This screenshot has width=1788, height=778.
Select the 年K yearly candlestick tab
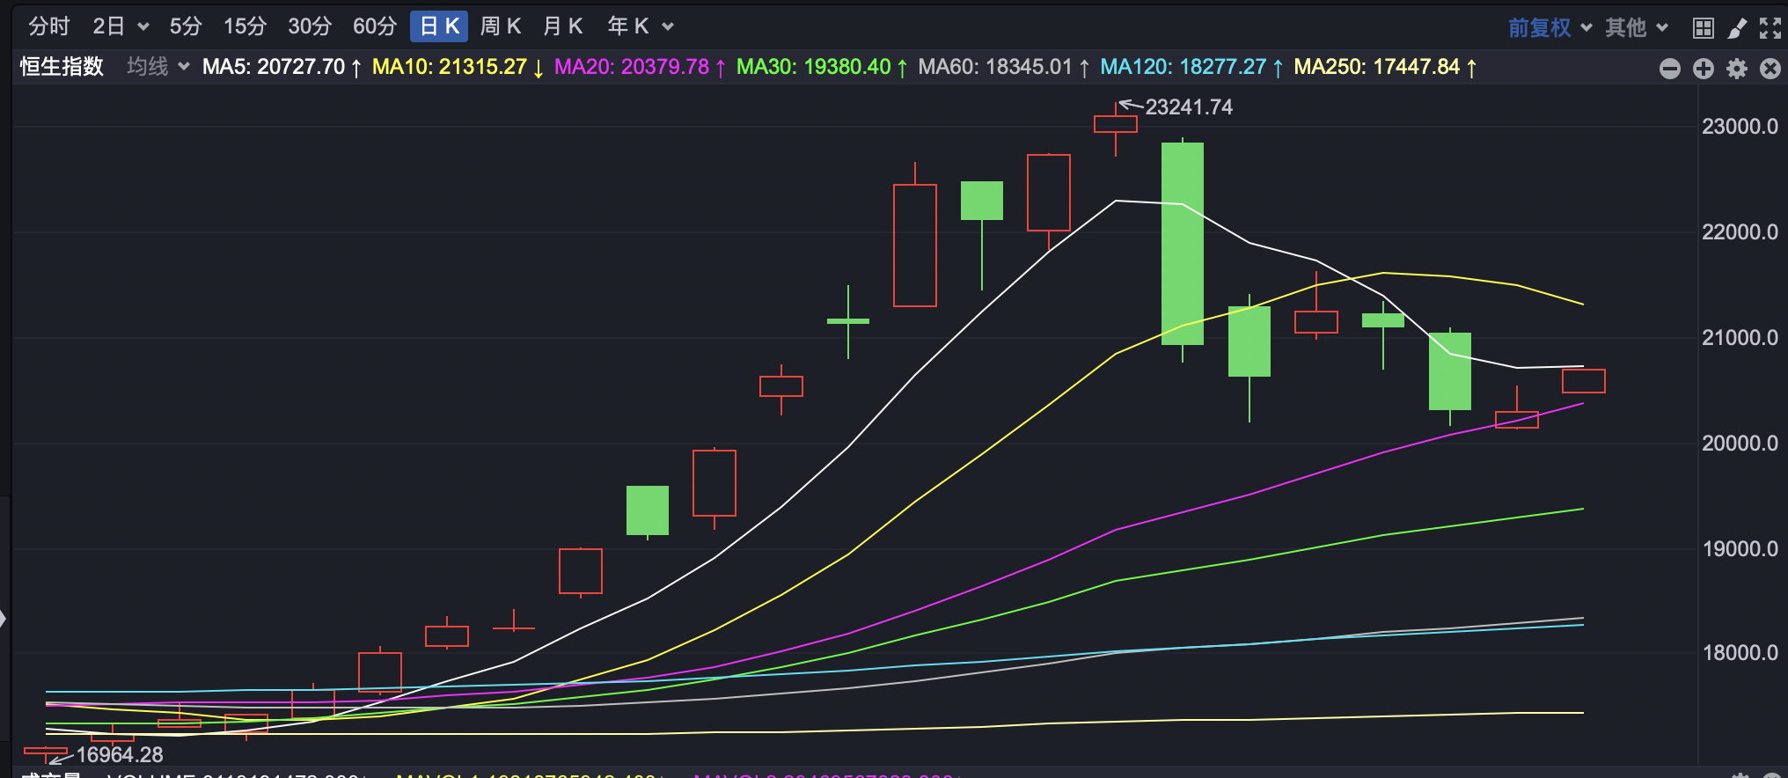click(x=628, y=26)
